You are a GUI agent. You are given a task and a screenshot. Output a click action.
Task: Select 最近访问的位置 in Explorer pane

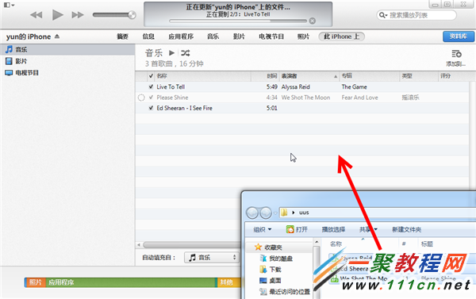click(290, 292)
